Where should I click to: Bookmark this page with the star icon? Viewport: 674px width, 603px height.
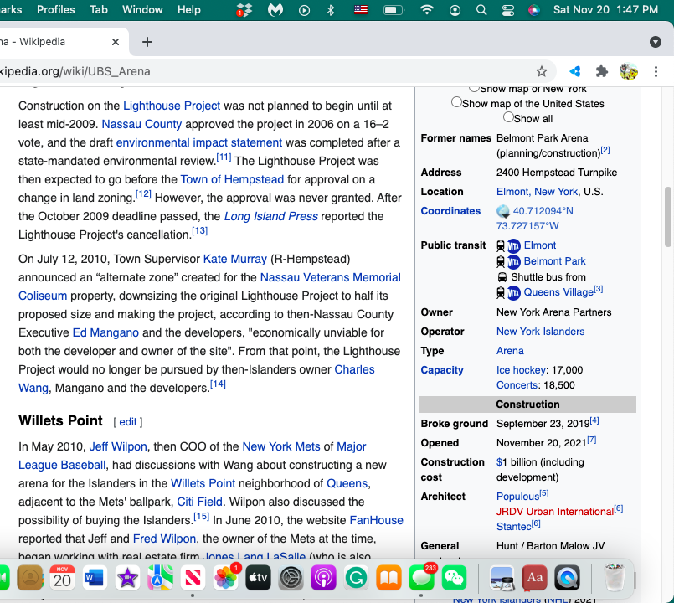click(542, 71)
